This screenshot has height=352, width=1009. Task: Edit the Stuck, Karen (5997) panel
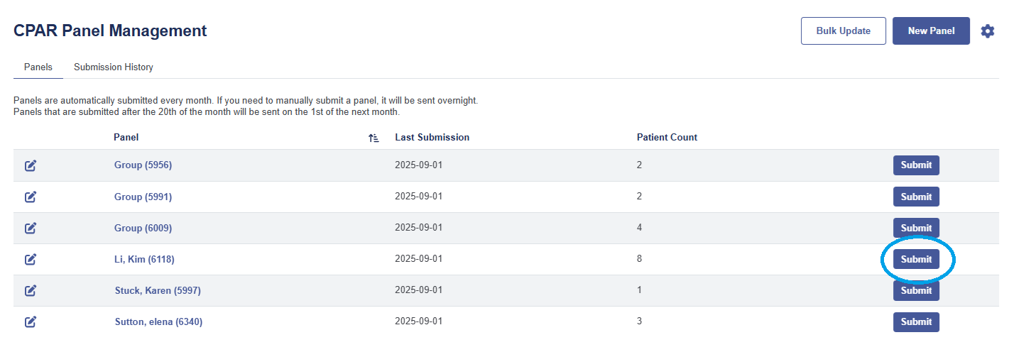coord(31,290)
